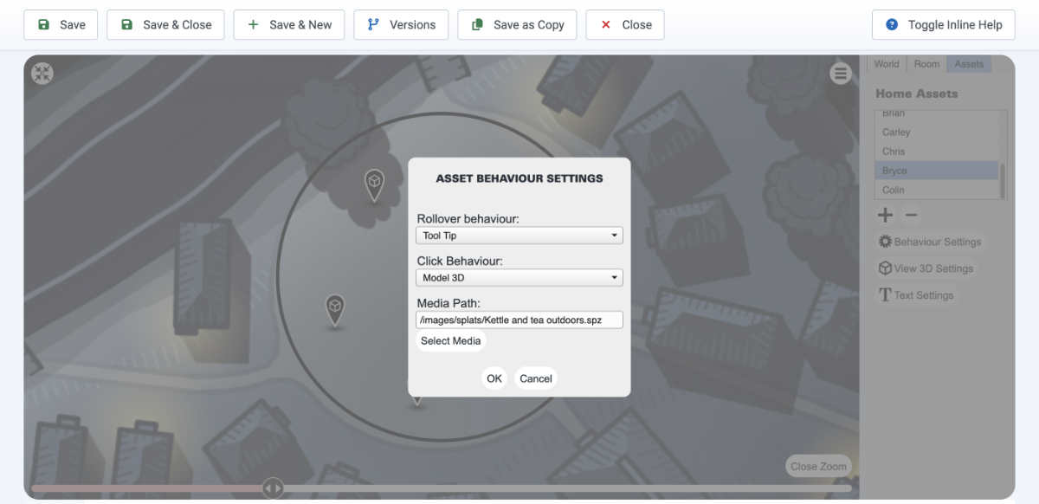
Task: Click Save & Close
Action: pos(166,25)
